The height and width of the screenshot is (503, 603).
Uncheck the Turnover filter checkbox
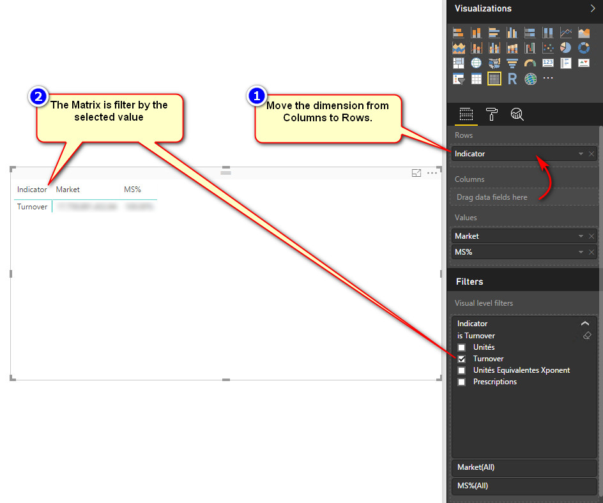coord(461,359)
